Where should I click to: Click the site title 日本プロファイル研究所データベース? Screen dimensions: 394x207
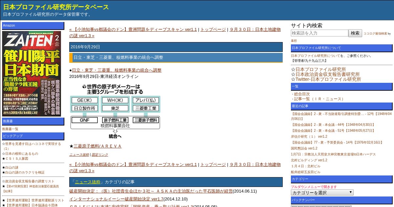pyautogui.click(x=56, y=7)
